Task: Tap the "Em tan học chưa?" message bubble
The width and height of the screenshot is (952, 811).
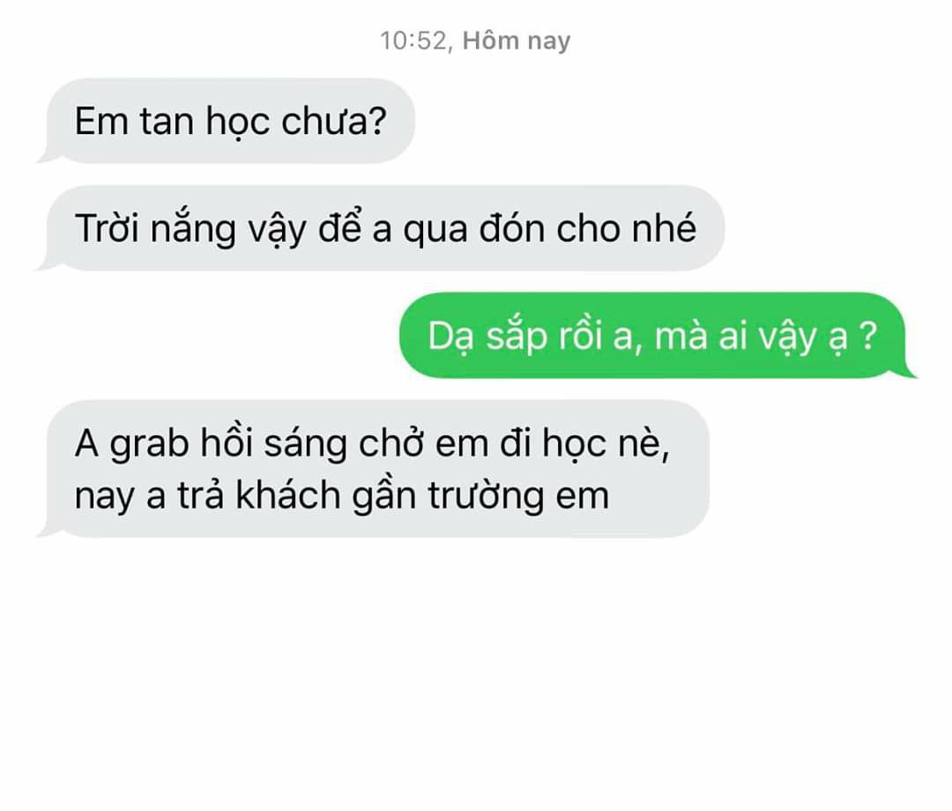Action: pos(231,121)
